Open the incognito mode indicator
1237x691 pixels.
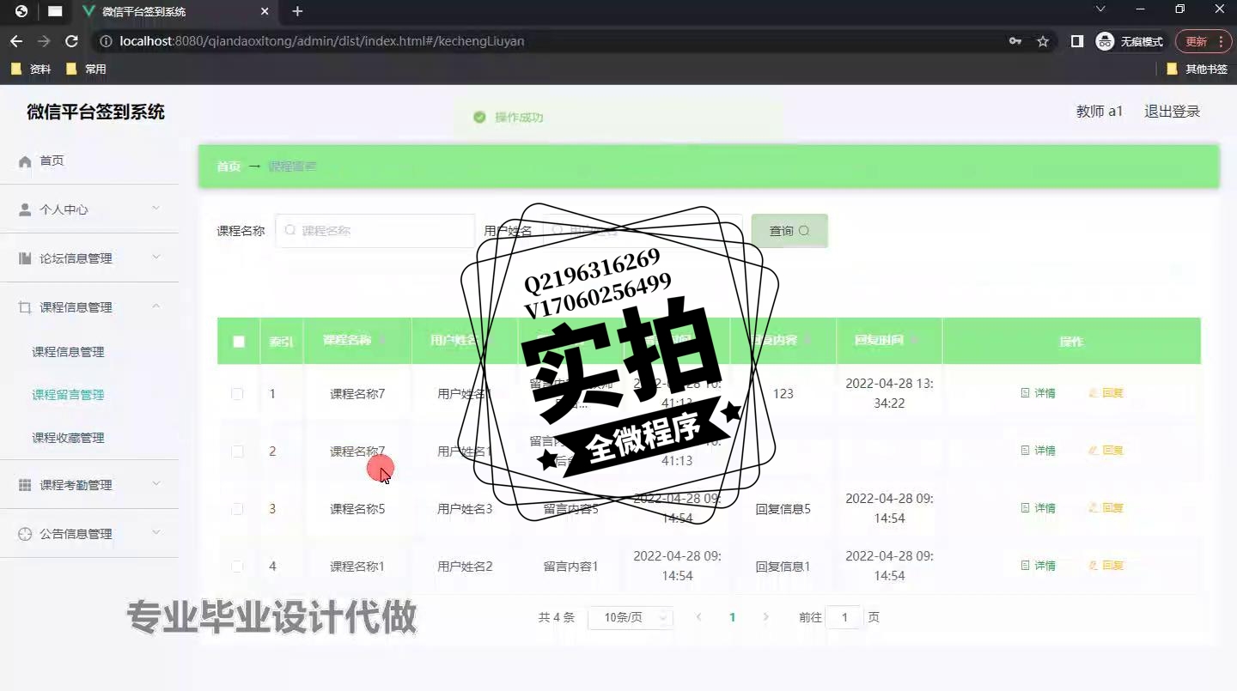[x=1130, y=41]
